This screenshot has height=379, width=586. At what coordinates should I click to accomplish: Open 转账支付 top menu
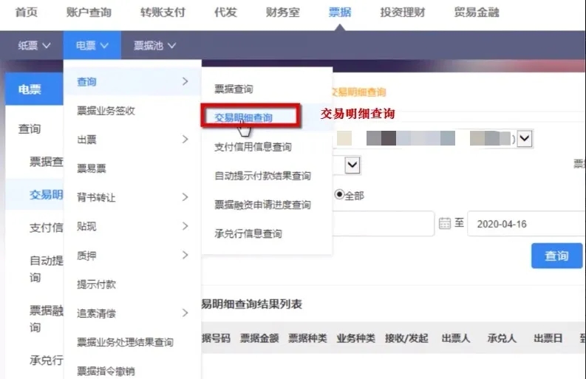pyautogui.click(x=163, y=13)
